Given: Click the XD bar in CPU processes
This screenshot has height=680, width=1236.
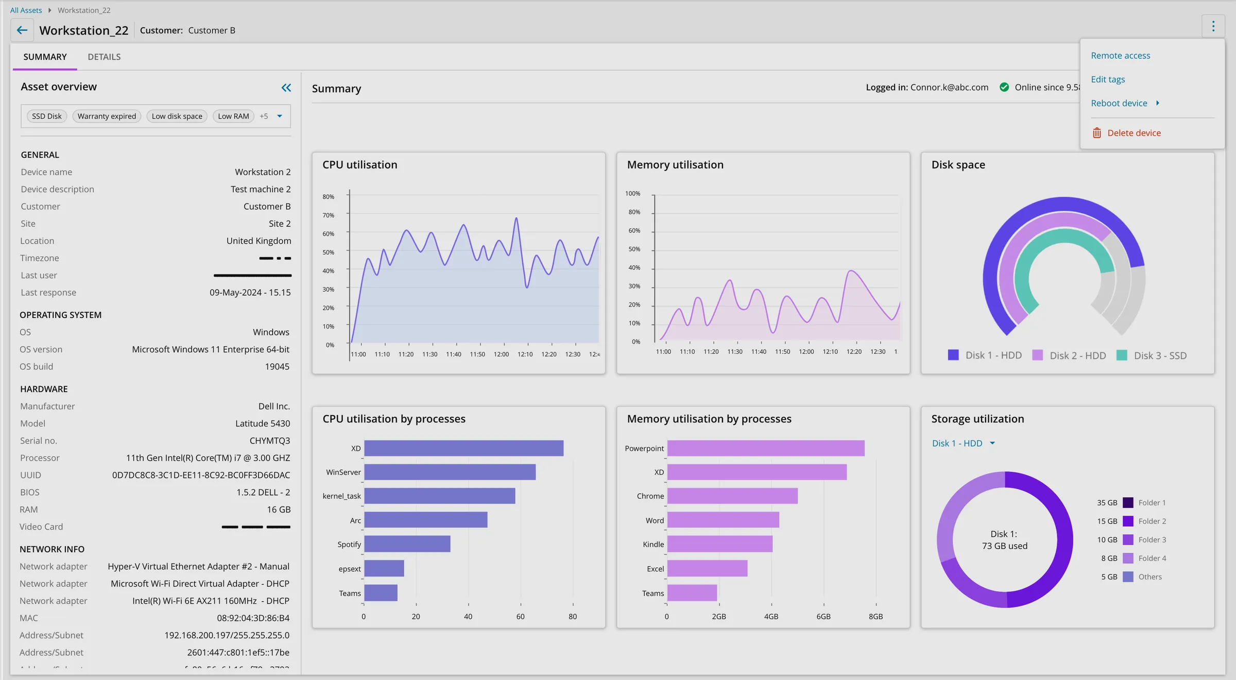Looking at the screenshot, I should click(x=463, y=448).
